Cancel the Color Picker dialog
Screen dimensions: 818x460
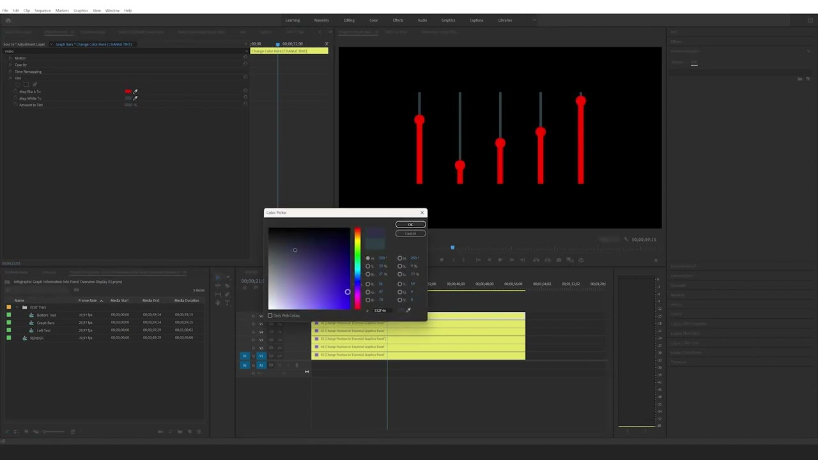tap(410, 234)
